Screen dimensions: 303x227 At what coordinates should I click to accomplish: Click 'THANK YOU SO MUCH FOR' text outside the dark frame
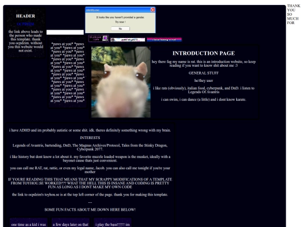click(x=293, y=15)
